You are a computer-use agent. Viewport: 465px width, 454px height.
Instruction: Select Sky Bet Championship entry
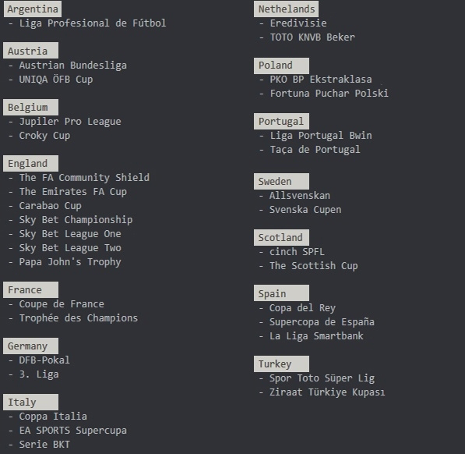click(x=76, y=220)
